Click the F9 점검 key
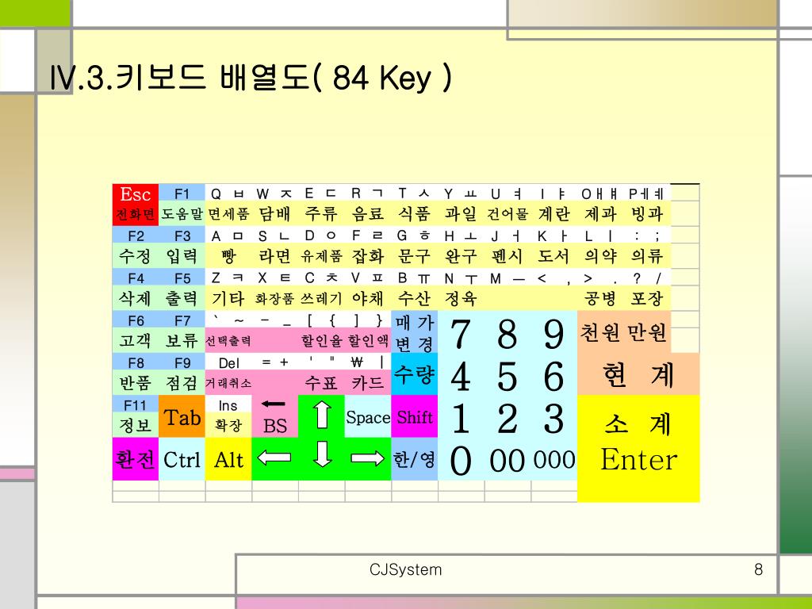 click(182, 374)
